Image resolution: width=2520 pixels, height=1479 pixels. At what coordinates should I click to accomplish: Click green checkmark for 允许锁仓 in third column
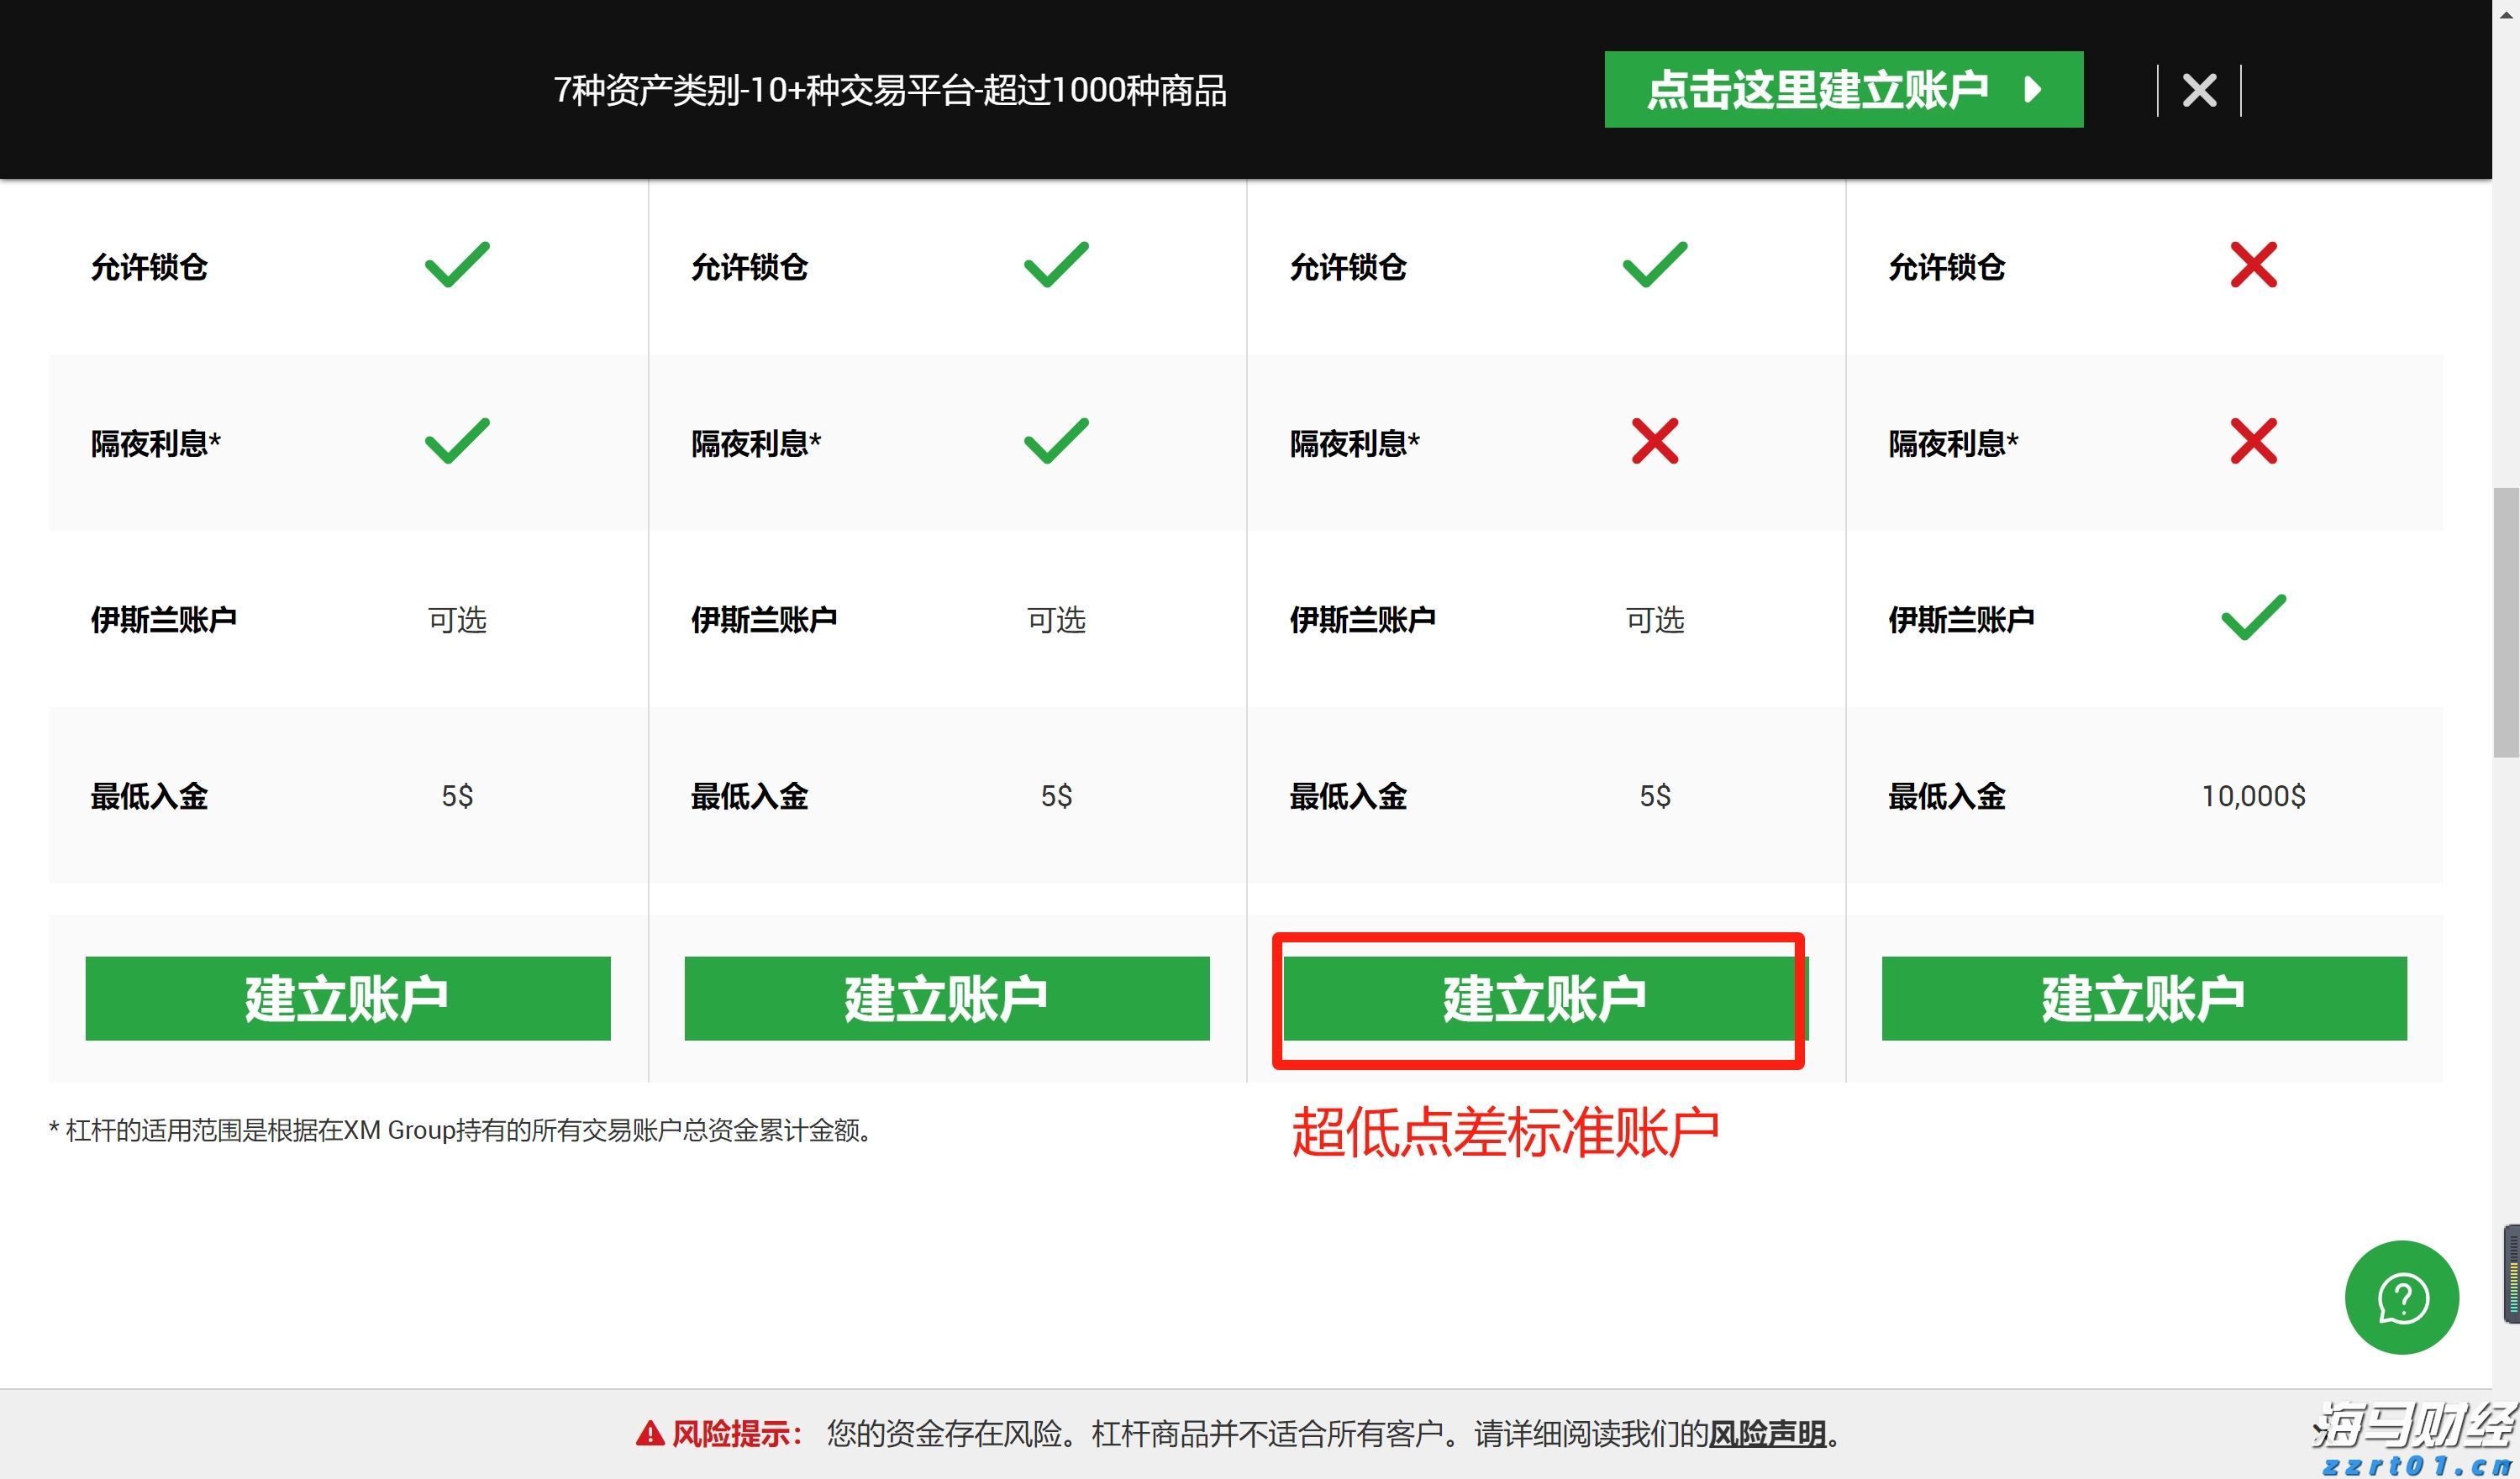(x=1655, y=263)
